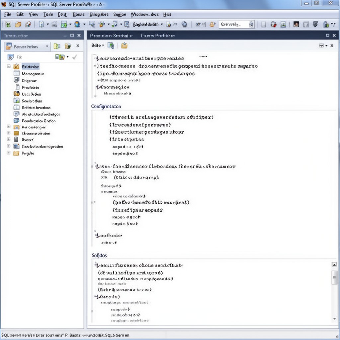Switch to the Tireœr Profibker tab
Image resolution: width=340 pixels, height=340 pixels.
[158, 35]
